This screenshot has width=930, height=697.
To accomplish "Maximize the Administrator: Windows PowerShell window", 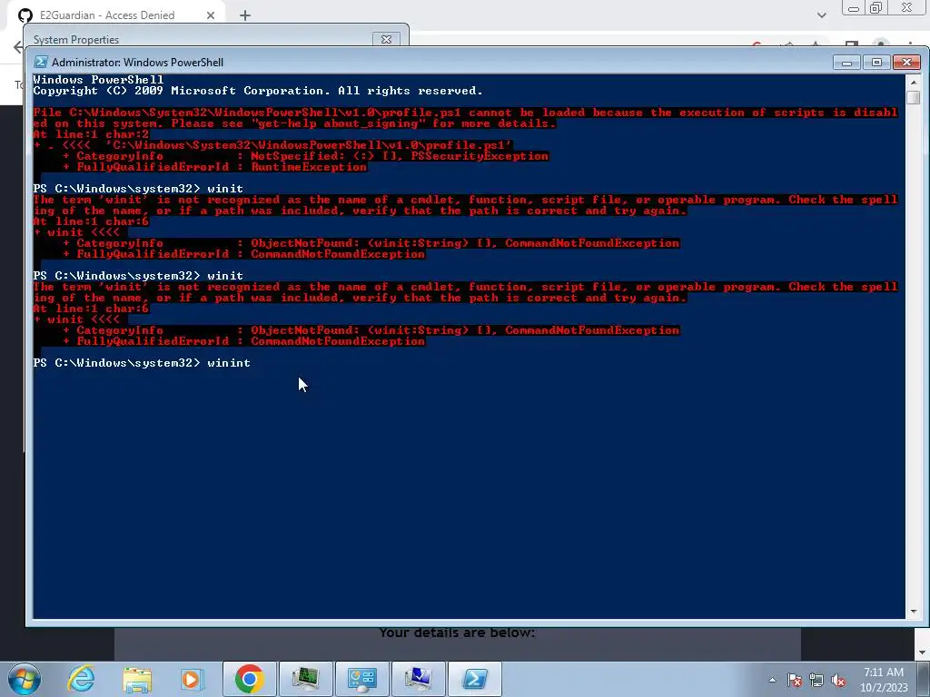I will (876, 63).
